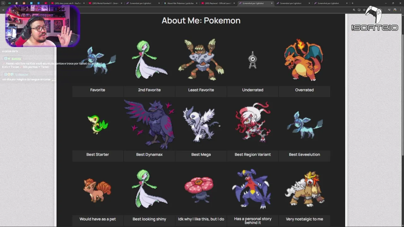
Task: Click the "Best Mega" label
Action: pyautogui.click(x=201, y=154)
